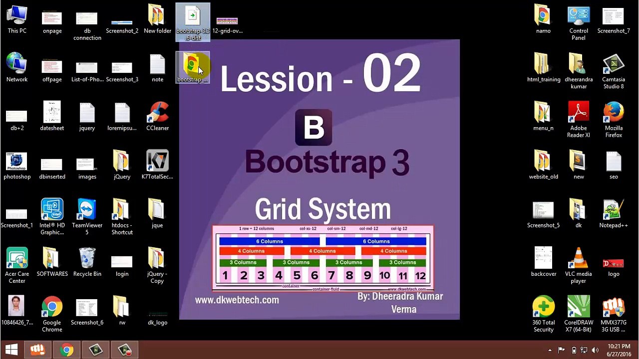Open the Recycle Bin
This screenshot has height=359, width=639.
click(x=87, y=262)
